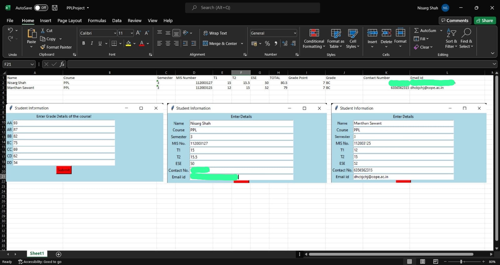Click the Percent Style icon
This screenshot has height=265, width=500.
pyautogui.click(x=267, y=43)
